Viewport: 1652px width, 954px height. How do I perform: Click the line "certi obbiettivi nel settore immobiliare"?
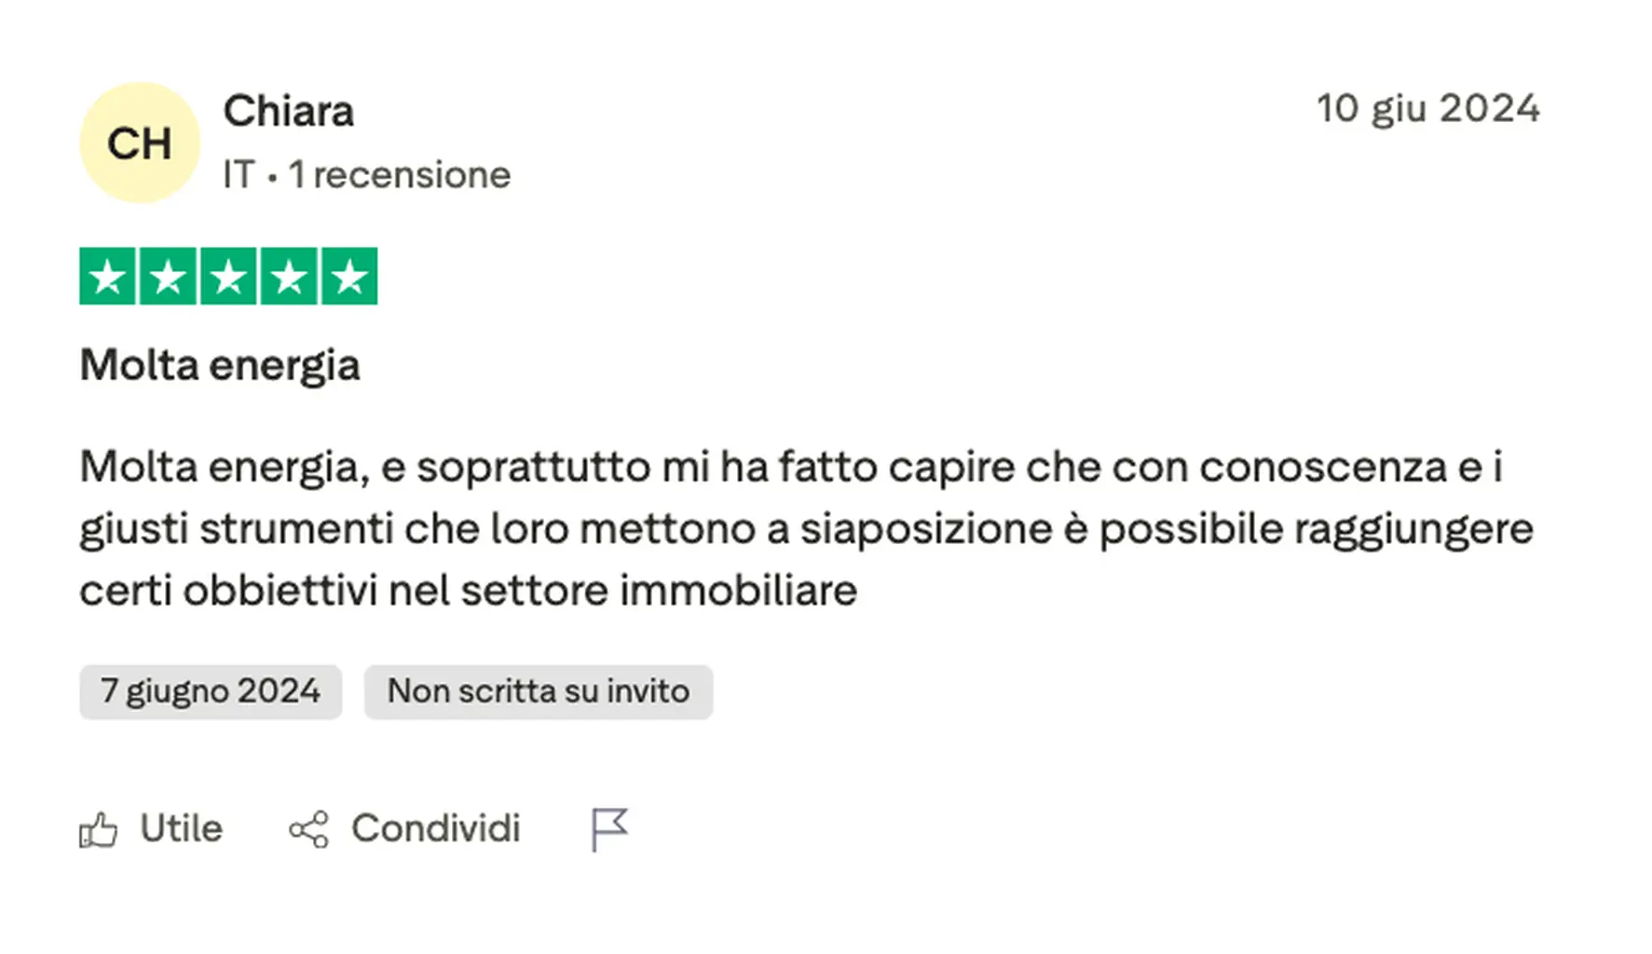tap(468, 591)
